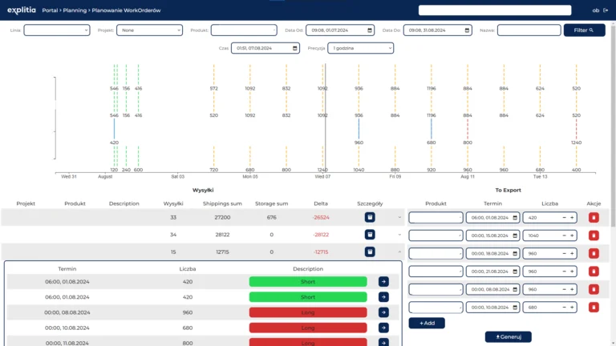Open calendar in 06:00, 01.08.2024 export Termin

[x=515, y=218]
